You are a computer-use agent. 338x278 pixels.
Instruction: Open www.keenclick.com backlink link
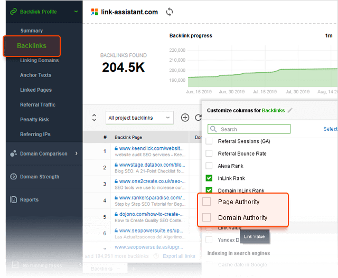[x=151, y=148]
